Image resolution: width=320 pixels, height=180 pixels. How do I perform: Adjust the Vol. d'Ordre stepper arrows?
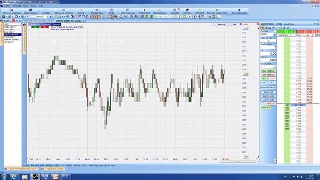tap(275, 66)
